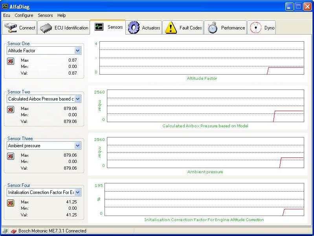Open the Configure menu

click(24, 15)
